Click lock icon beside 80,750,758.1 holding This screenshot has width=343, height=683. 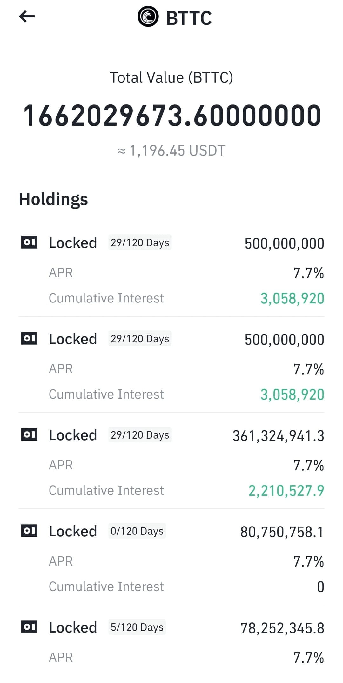[29, 531]
